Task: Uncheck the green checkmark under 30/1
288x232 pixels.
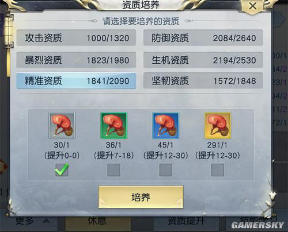Action: [62, 170]
